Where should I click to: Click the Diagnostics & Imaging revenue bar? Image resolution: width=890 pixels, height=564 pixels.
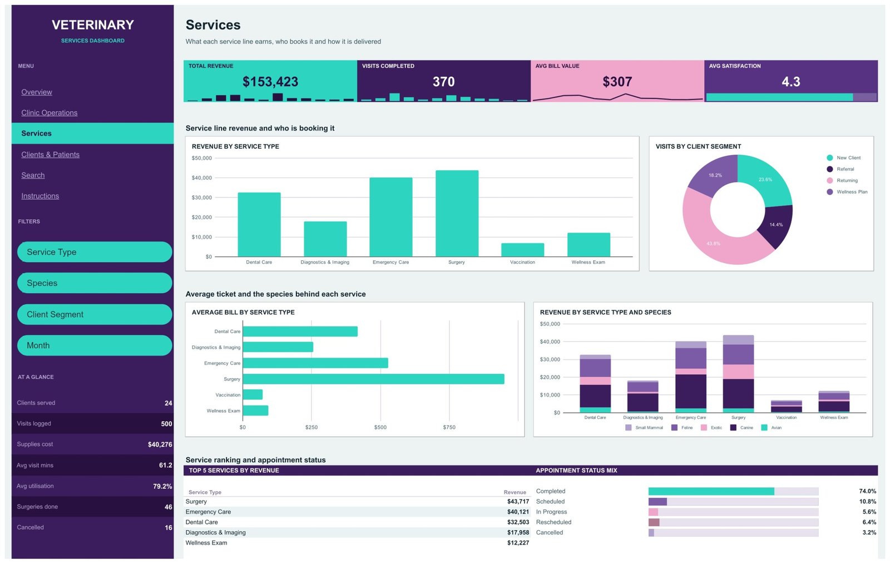coord(325,239)
